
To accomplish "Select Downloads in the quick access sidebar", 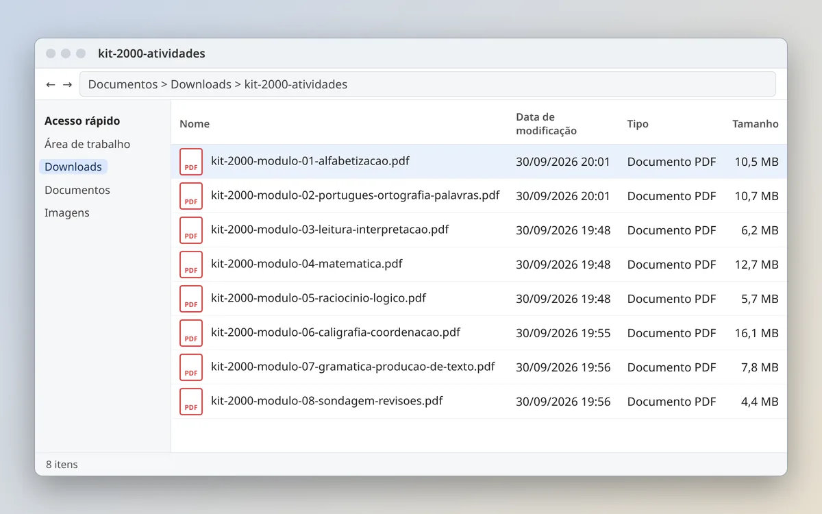I will [x=73, y=167].
